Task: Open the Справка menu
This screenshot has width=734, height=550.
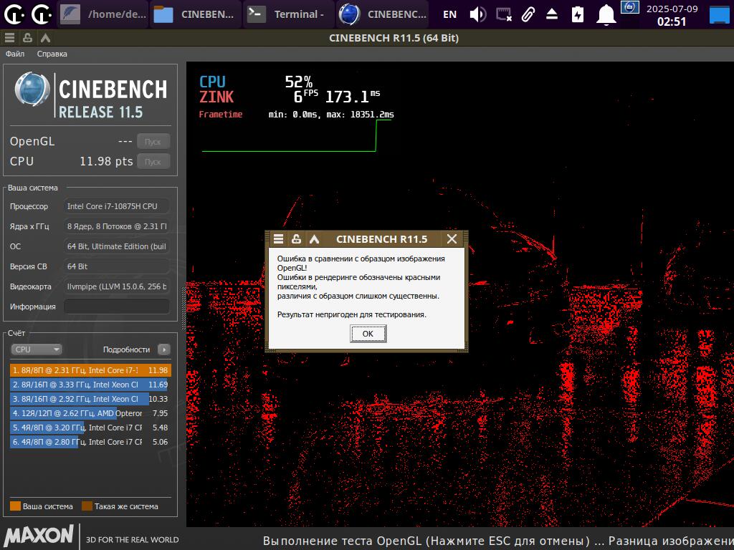Action: 52,54
